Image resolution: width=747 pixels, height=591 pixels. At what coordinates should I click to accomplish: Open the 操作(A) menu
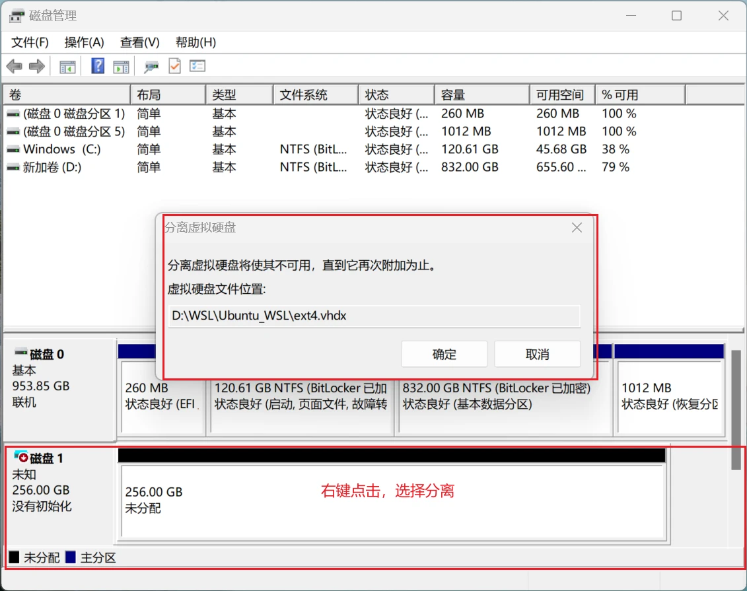[x=84, y=42]
